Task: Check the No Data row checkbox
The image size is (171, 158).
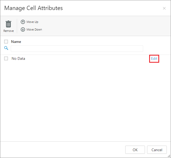Action: [x=6, y=58]
